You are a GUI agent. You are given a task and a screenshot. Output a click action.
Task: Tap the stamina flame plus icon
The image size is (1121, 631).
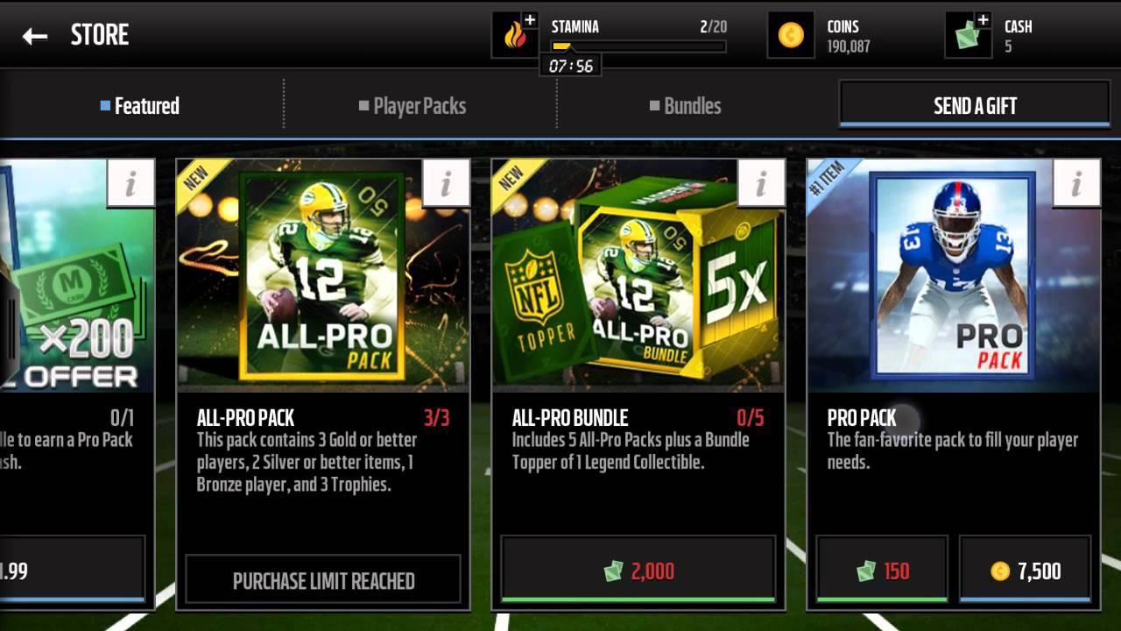pyautogui.click(x=515, y=35)
